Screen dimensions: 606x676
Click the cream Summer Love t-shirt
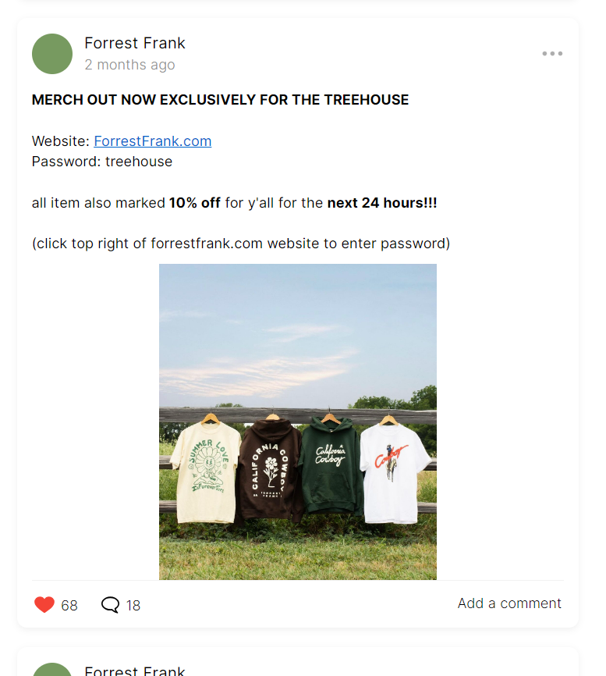click(206, 470)
